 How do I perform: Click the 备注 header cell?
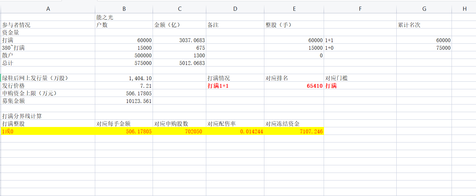coord(235,25)
